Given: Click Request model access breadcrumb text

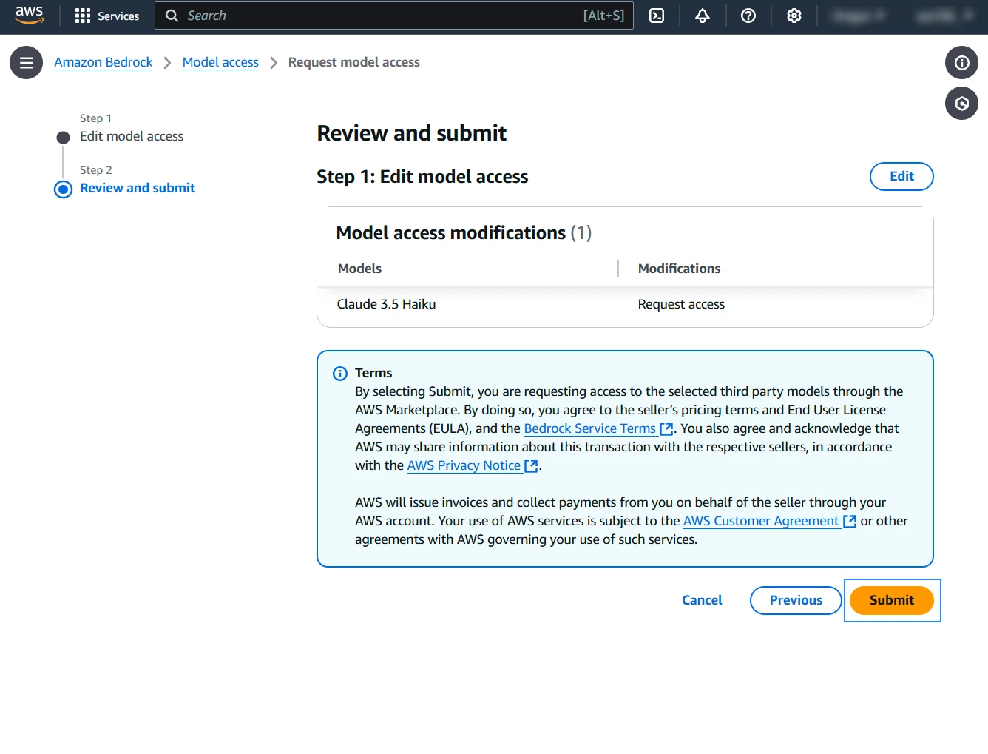Looking at the screenshot, I should point(354,62).
